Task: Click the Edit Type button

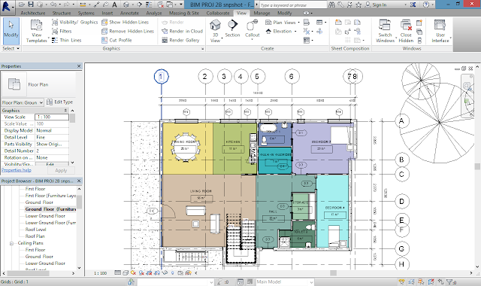Action: (x=60, y=102)
